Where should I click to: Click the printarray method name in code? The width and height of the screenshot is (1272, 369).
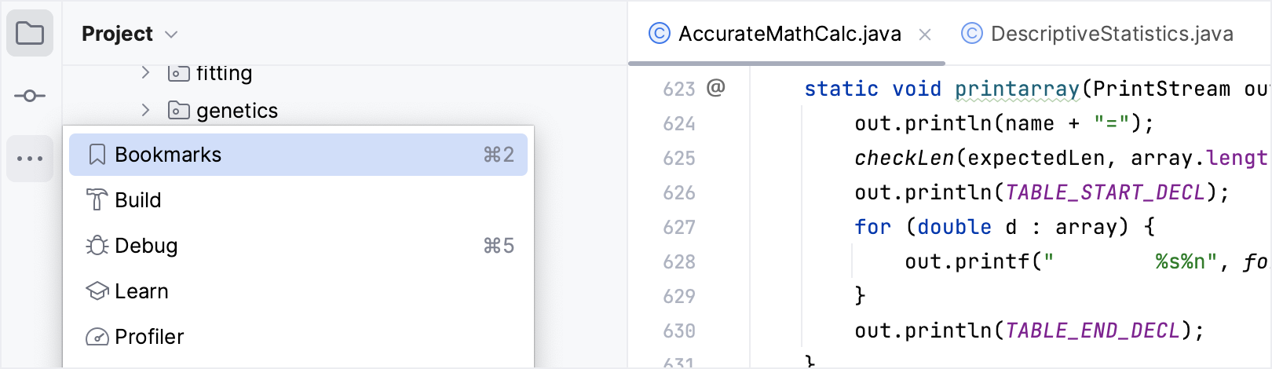coord(1017,89)
